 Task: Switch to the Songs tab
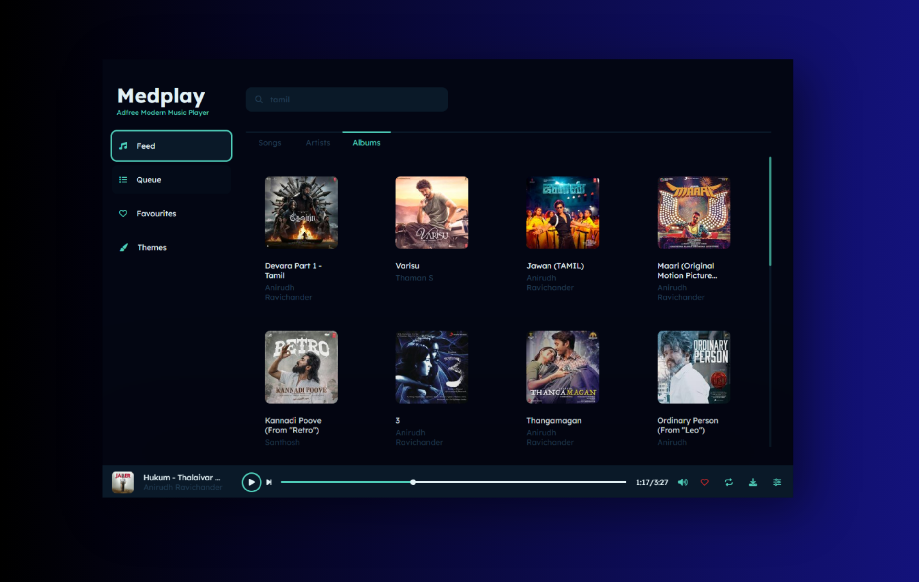pyautogui.click(x=270, y=143)
